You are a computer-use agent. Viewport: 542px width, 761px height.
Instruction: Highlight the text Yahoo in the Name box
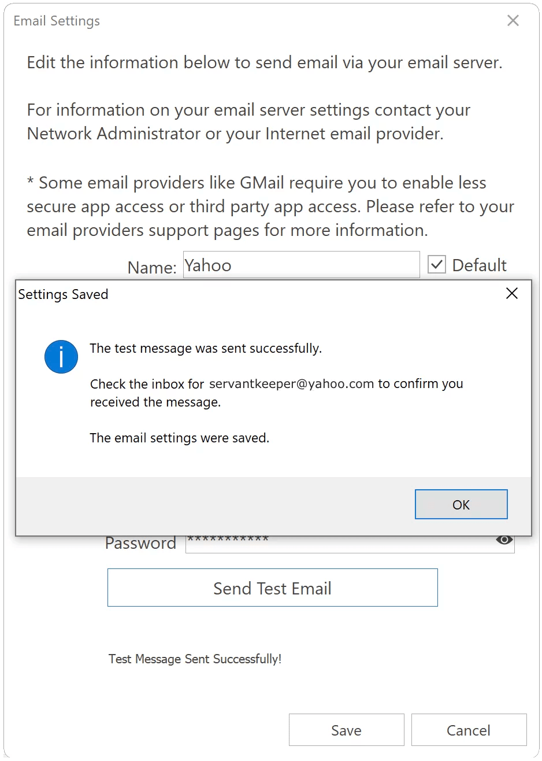208,264
